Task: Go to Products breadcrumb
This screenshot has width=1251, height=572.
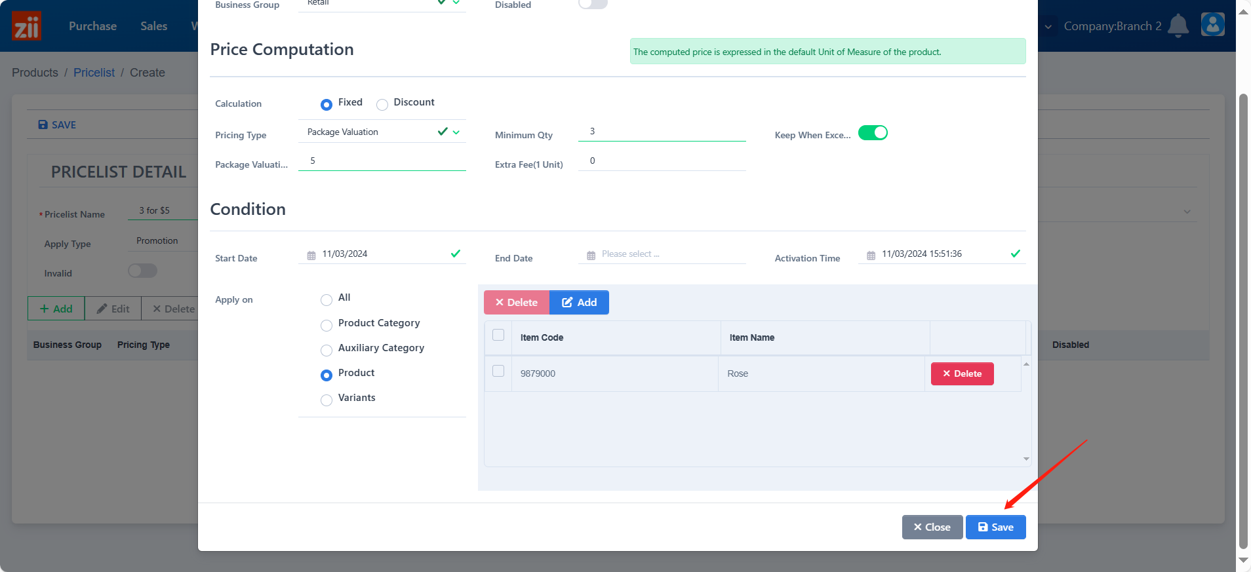Action: [x=35, y=73]
